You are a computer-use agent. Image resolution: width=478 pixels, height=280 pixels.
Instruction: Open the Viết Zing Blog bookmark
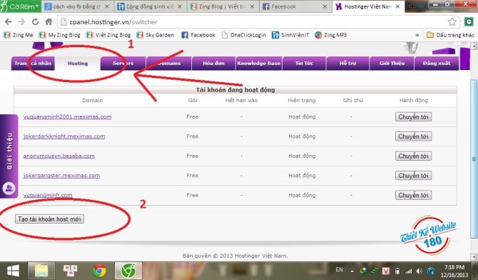click(108, 35)
